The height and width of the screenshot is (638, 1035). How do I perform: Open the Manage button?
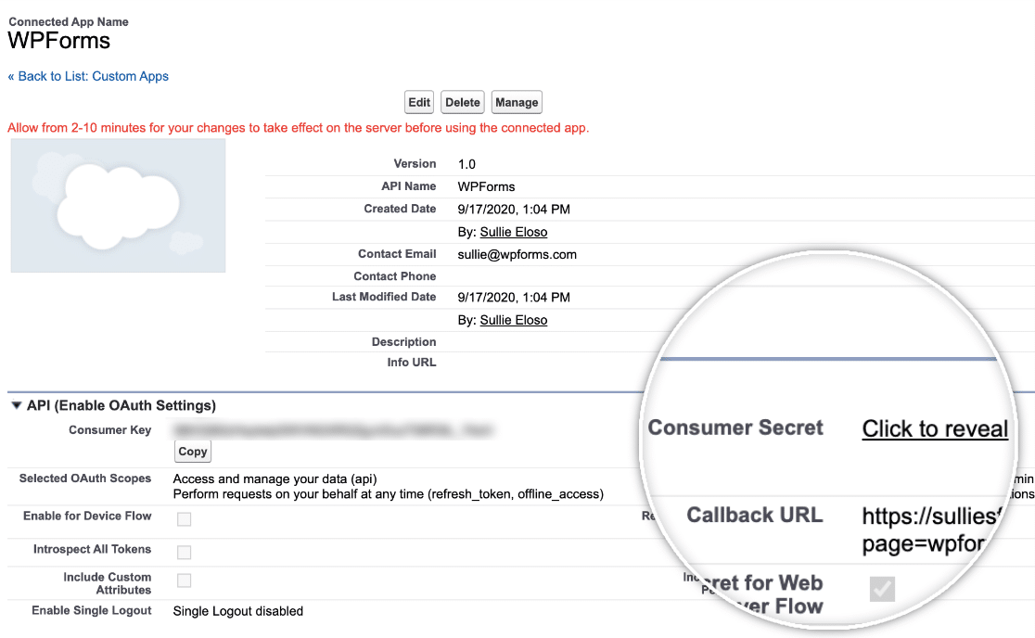pyautogui.click(x=517, y=102)
